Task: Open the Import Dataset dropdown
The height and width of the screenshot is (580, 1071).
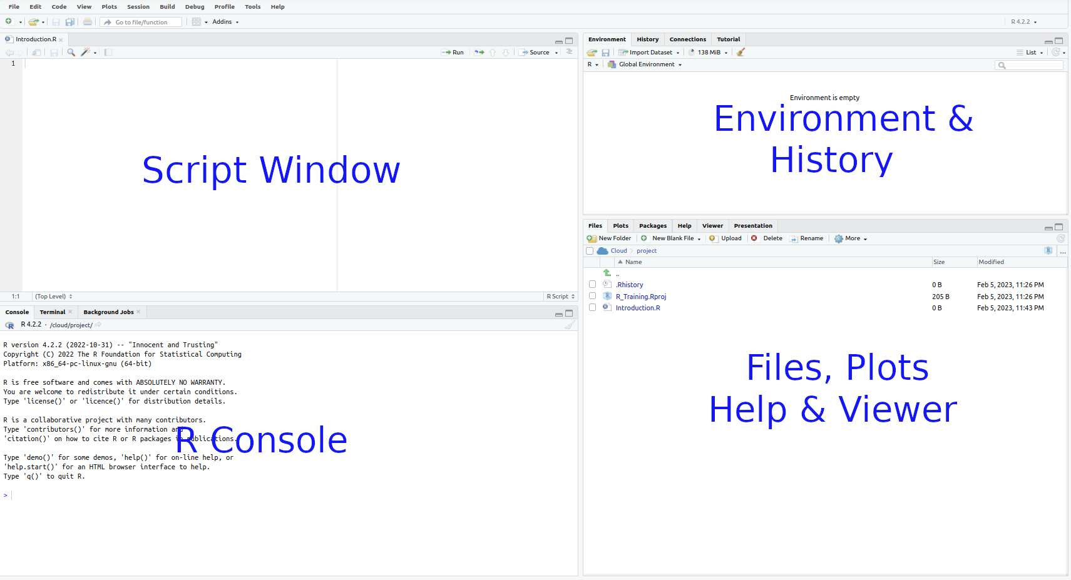Action: point(649,53)
